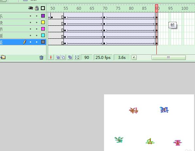Click yellow outline swatch of layer 快
Viewport: 195px width, 151px height.
click(x=43, y=22)
